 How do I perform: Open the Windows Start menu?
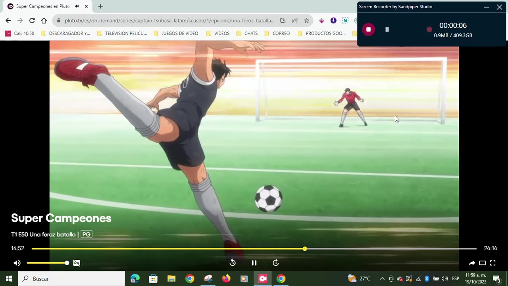point(9,278)
